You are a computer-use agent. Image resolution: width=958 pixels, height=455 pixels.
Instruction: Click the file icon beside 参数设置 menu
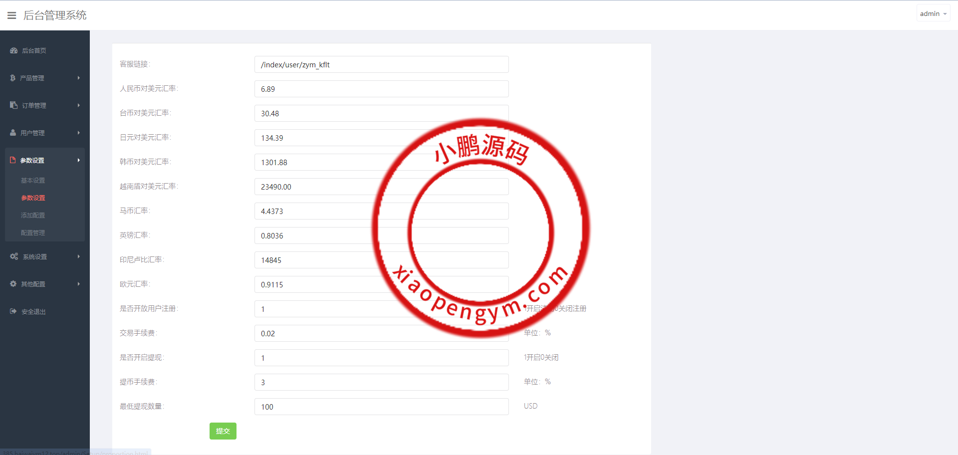pyautogui.click(x=13, y=160)
